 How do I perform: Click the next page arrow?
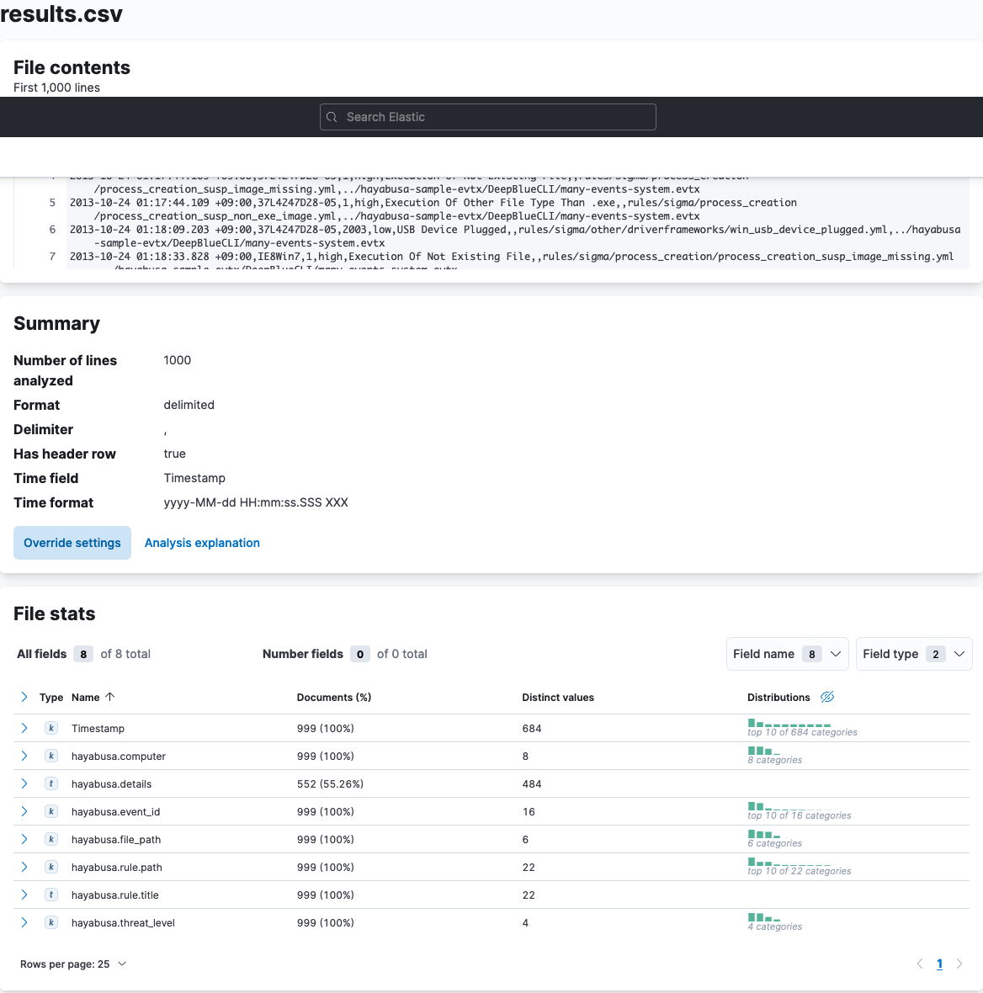[959, 964]
